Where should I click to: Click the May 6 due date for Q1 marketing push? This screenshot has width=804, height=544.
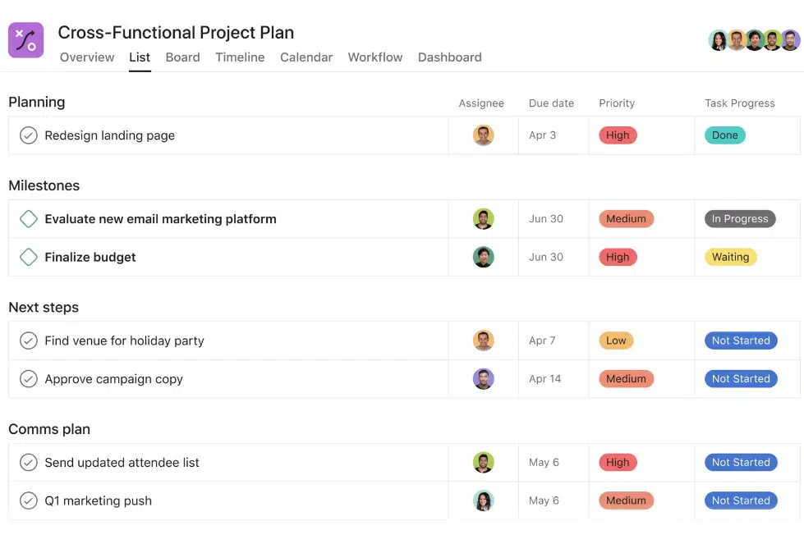544,501
